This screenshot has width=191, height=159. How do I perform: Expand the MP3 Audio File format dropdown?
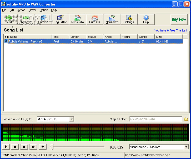tap(72, 119)
